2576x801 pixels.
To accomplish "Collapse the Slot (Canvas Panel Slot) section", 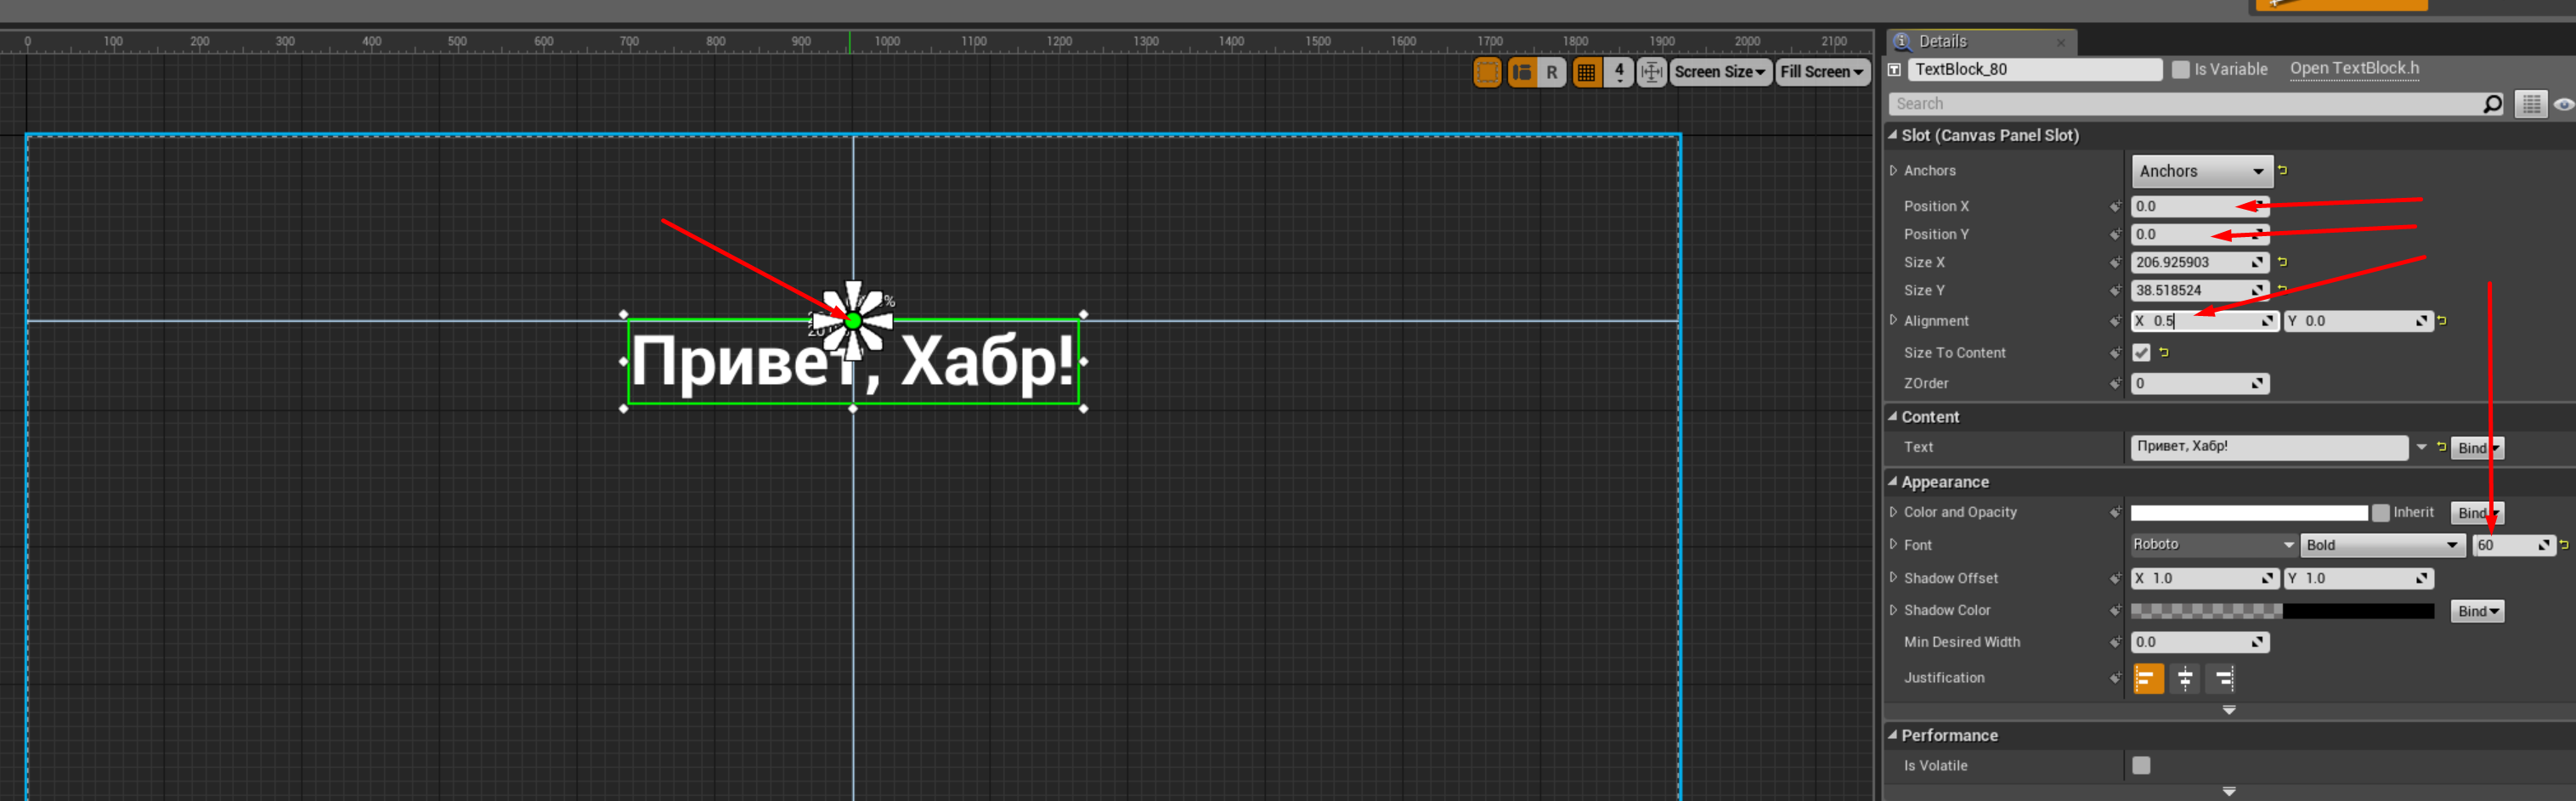I will 1892,135.
